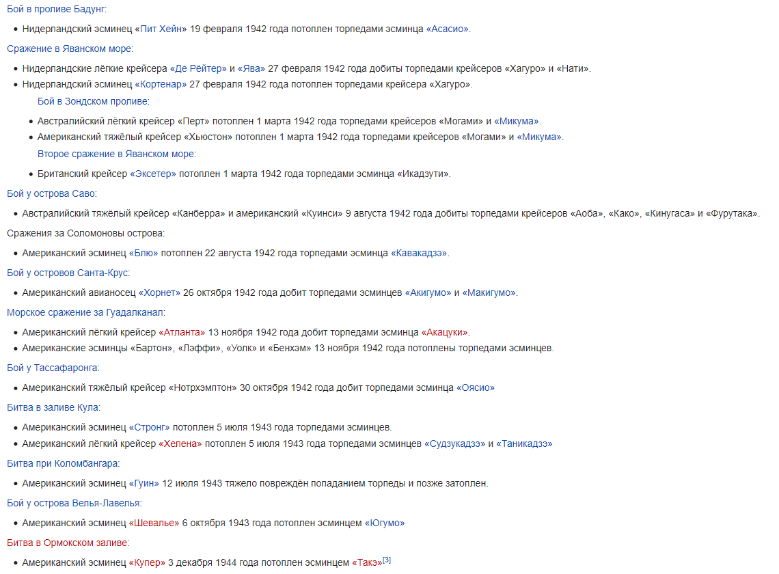This screenshot has width=779, height=574.
Task: Open the «Битва при Коломбангара» link
Action: click(62, 464)
